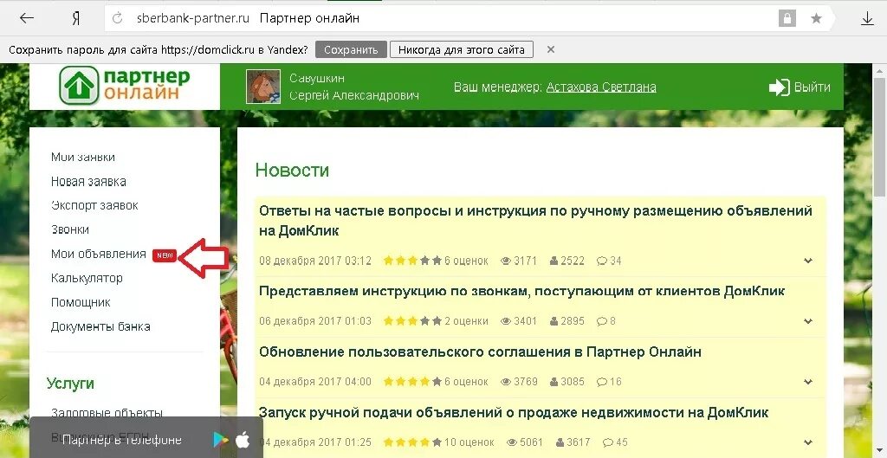Screen dimensions: 887x458
Task: Click the Новости heading
Action: [x=292, y=170]
